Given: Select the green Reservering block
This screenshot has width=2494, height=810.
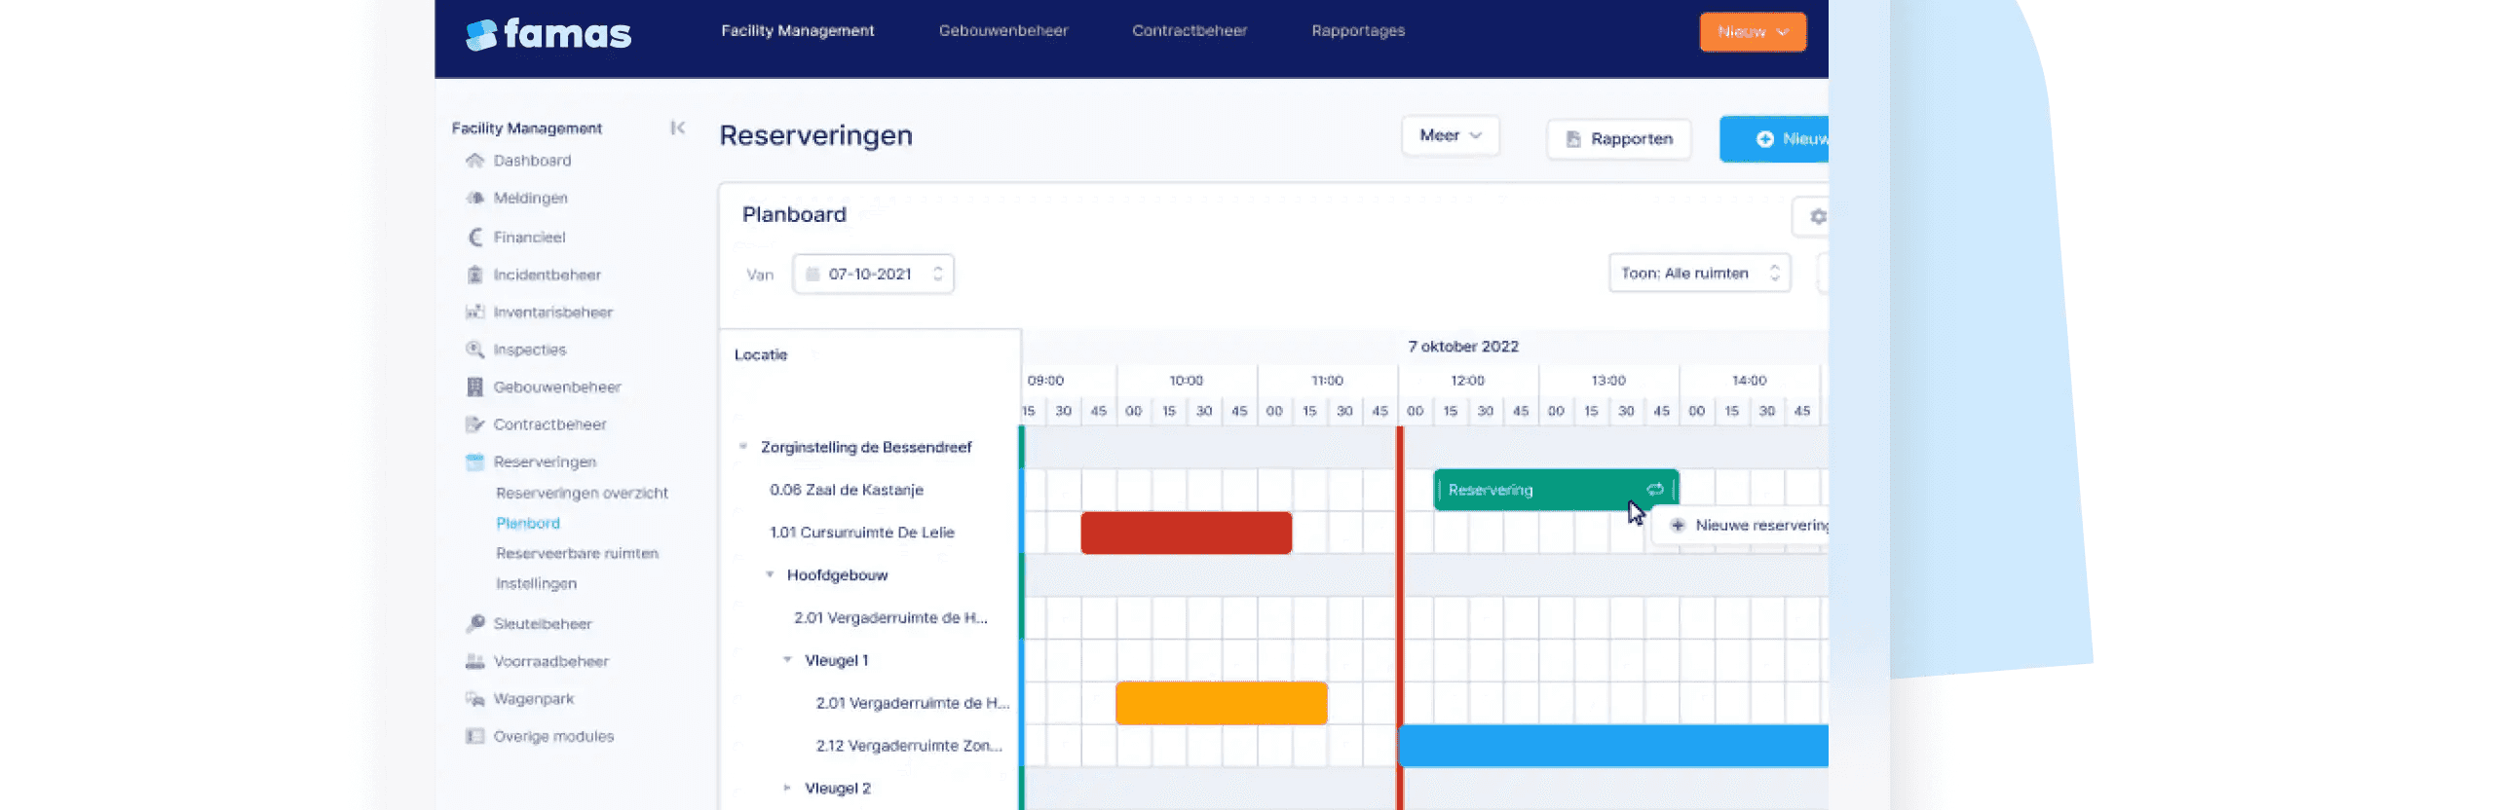Looking at the screenshot, I should tap(1555, 490).
